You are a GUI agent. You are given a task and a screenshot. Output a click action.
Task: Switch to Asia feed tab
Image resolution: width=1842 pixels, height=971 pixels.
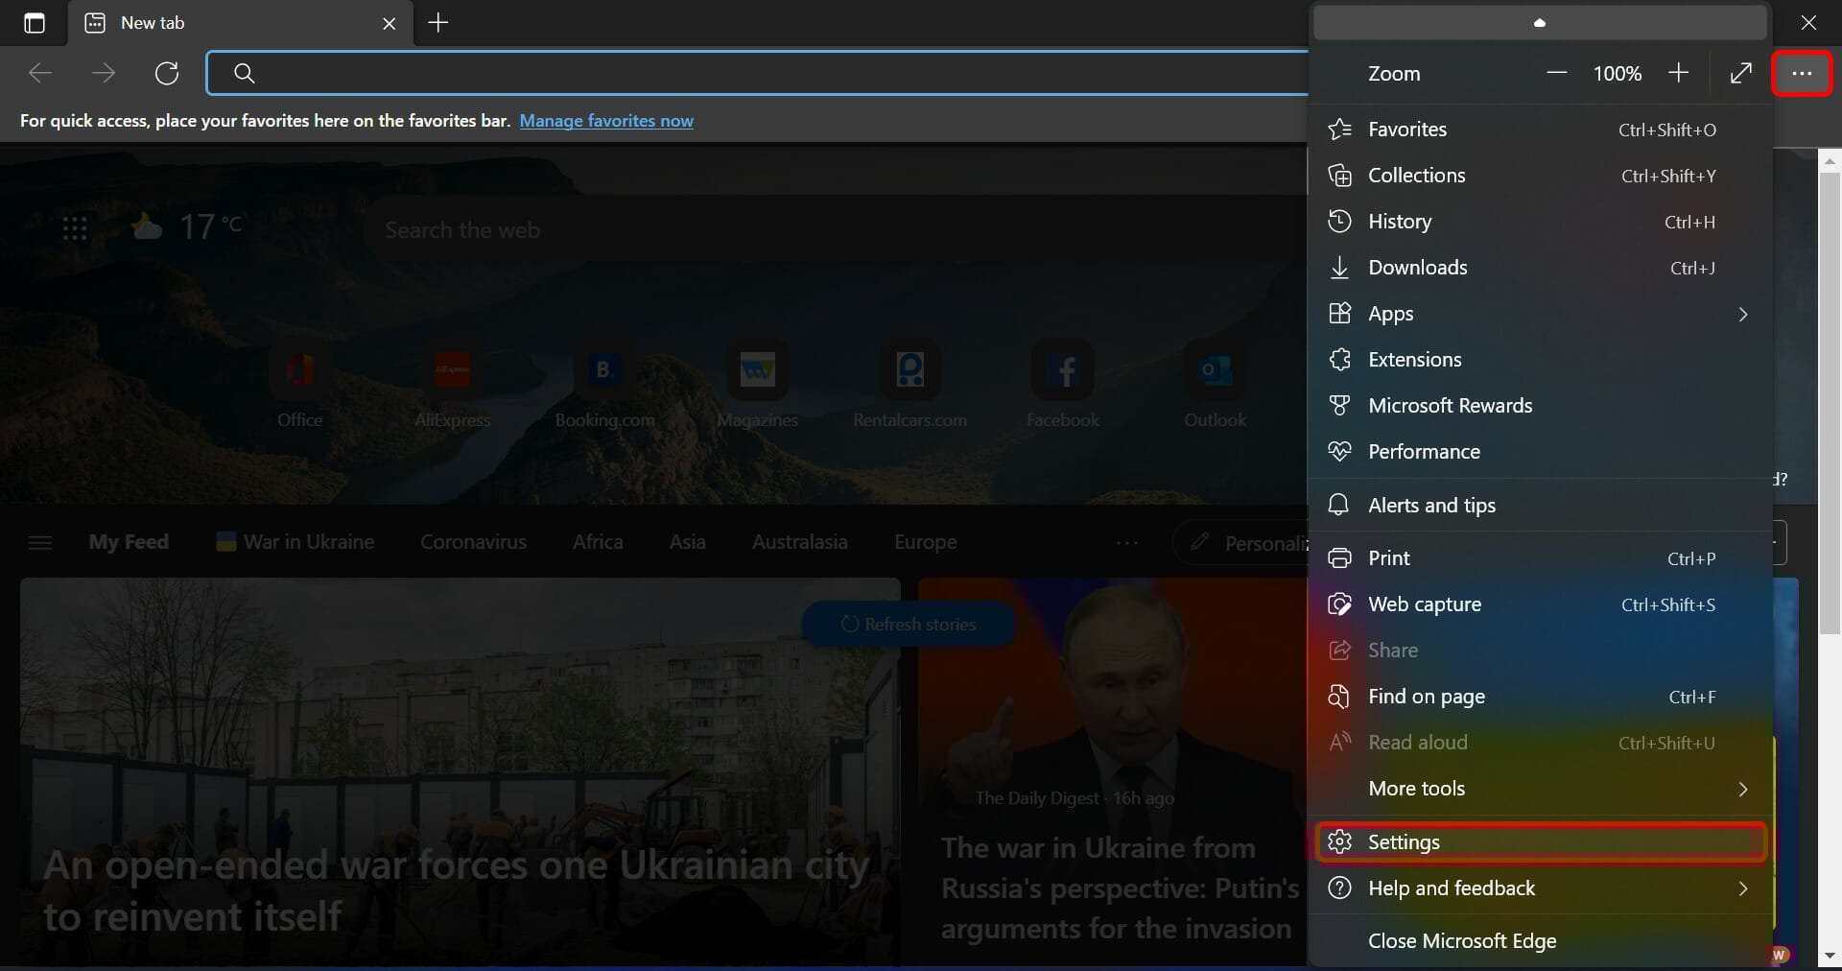tap(687, 542)
